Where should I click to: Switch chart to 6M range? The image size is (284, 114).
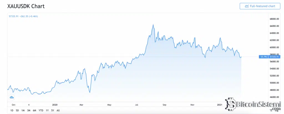34,110
